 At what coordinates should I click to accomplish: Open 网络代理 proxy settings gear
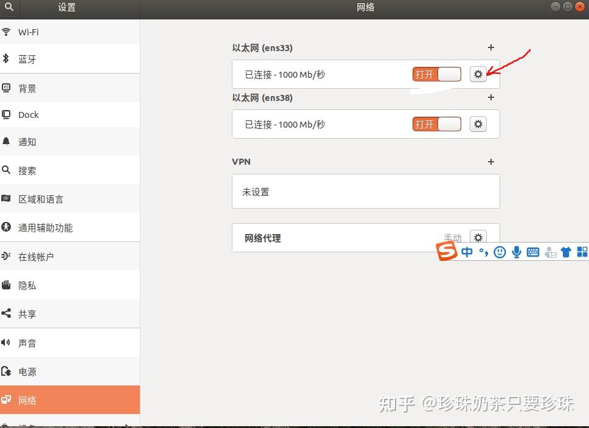coord(478,238)
